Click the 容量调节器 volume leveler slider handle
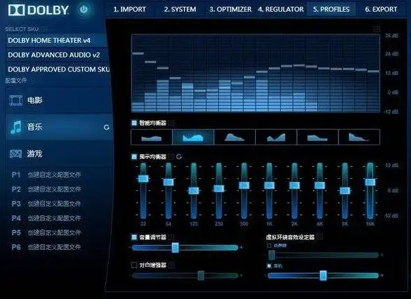The height and width of the screenshot is (299, 411). click(x=176, y=248)
